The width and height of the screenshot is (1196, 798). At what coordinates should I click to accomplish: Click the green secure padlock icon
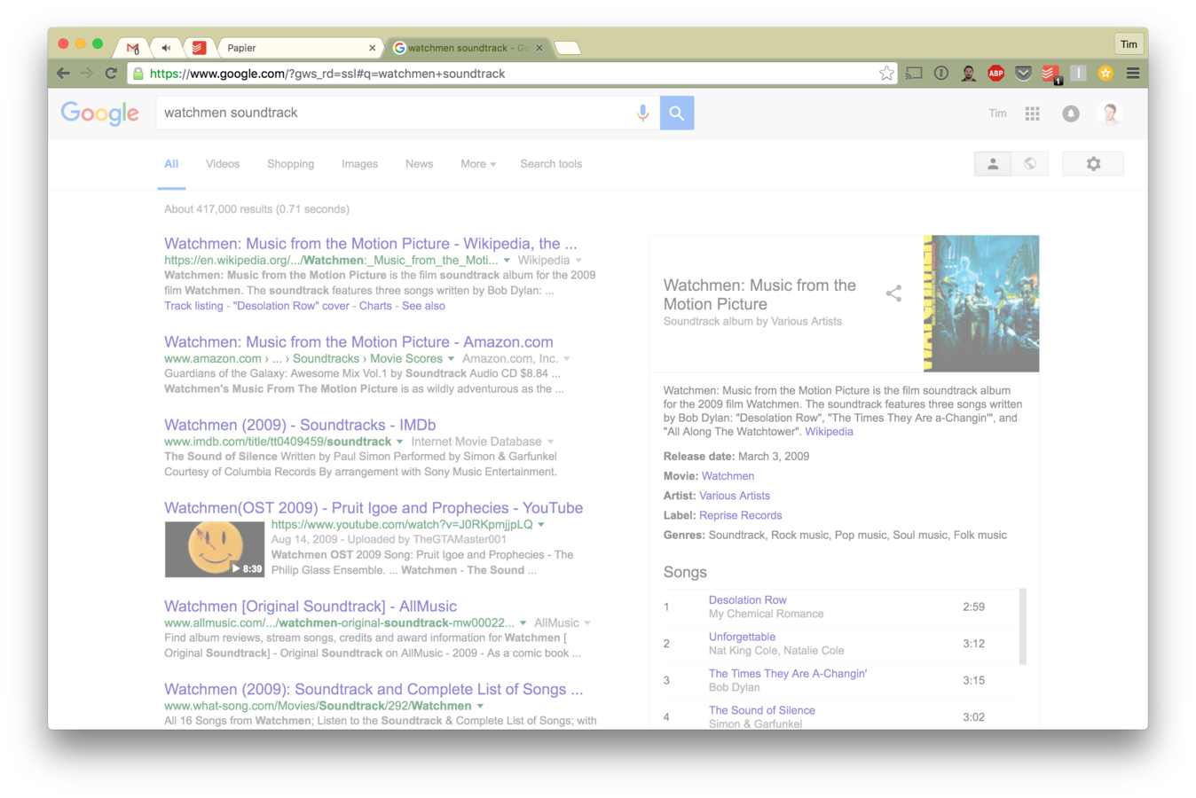pyautogui.click(x=138, y=74)
